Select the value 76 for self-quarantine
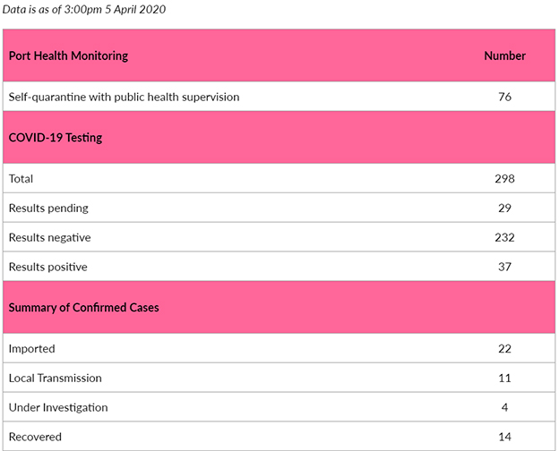This screenshot has height=451, width=559. [504, 97]
